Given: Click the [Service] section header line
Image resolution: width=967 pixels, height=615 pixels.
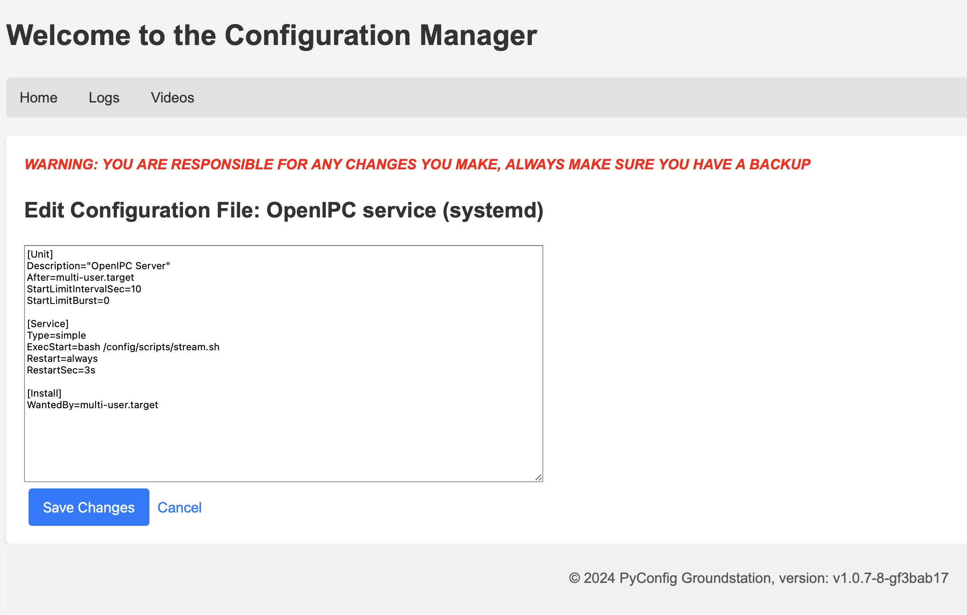Looking at the screenshot, I should pyautogui.click(x=48, y=324).
